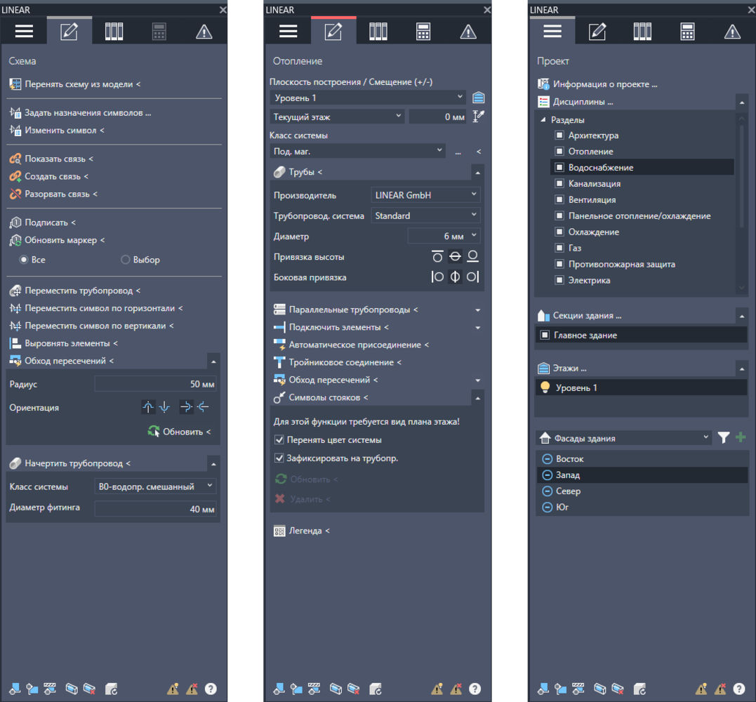Click Тройниковое соединение icon
Viewport: 756px width, 702px height.
pos(279,362)
